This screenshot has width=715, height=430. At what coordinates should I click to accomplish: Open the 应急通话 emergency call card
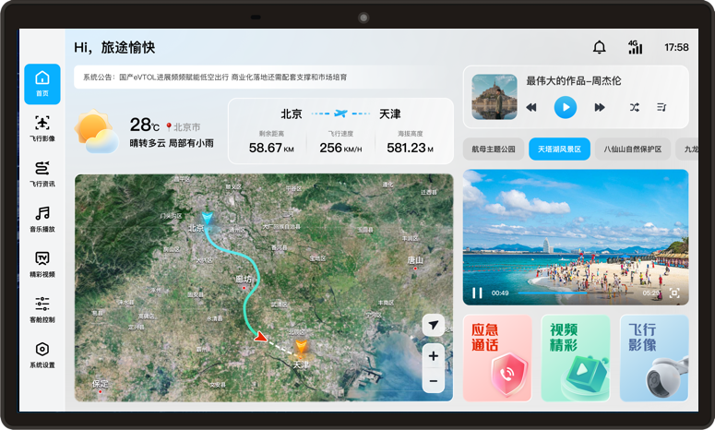[497, 358]
